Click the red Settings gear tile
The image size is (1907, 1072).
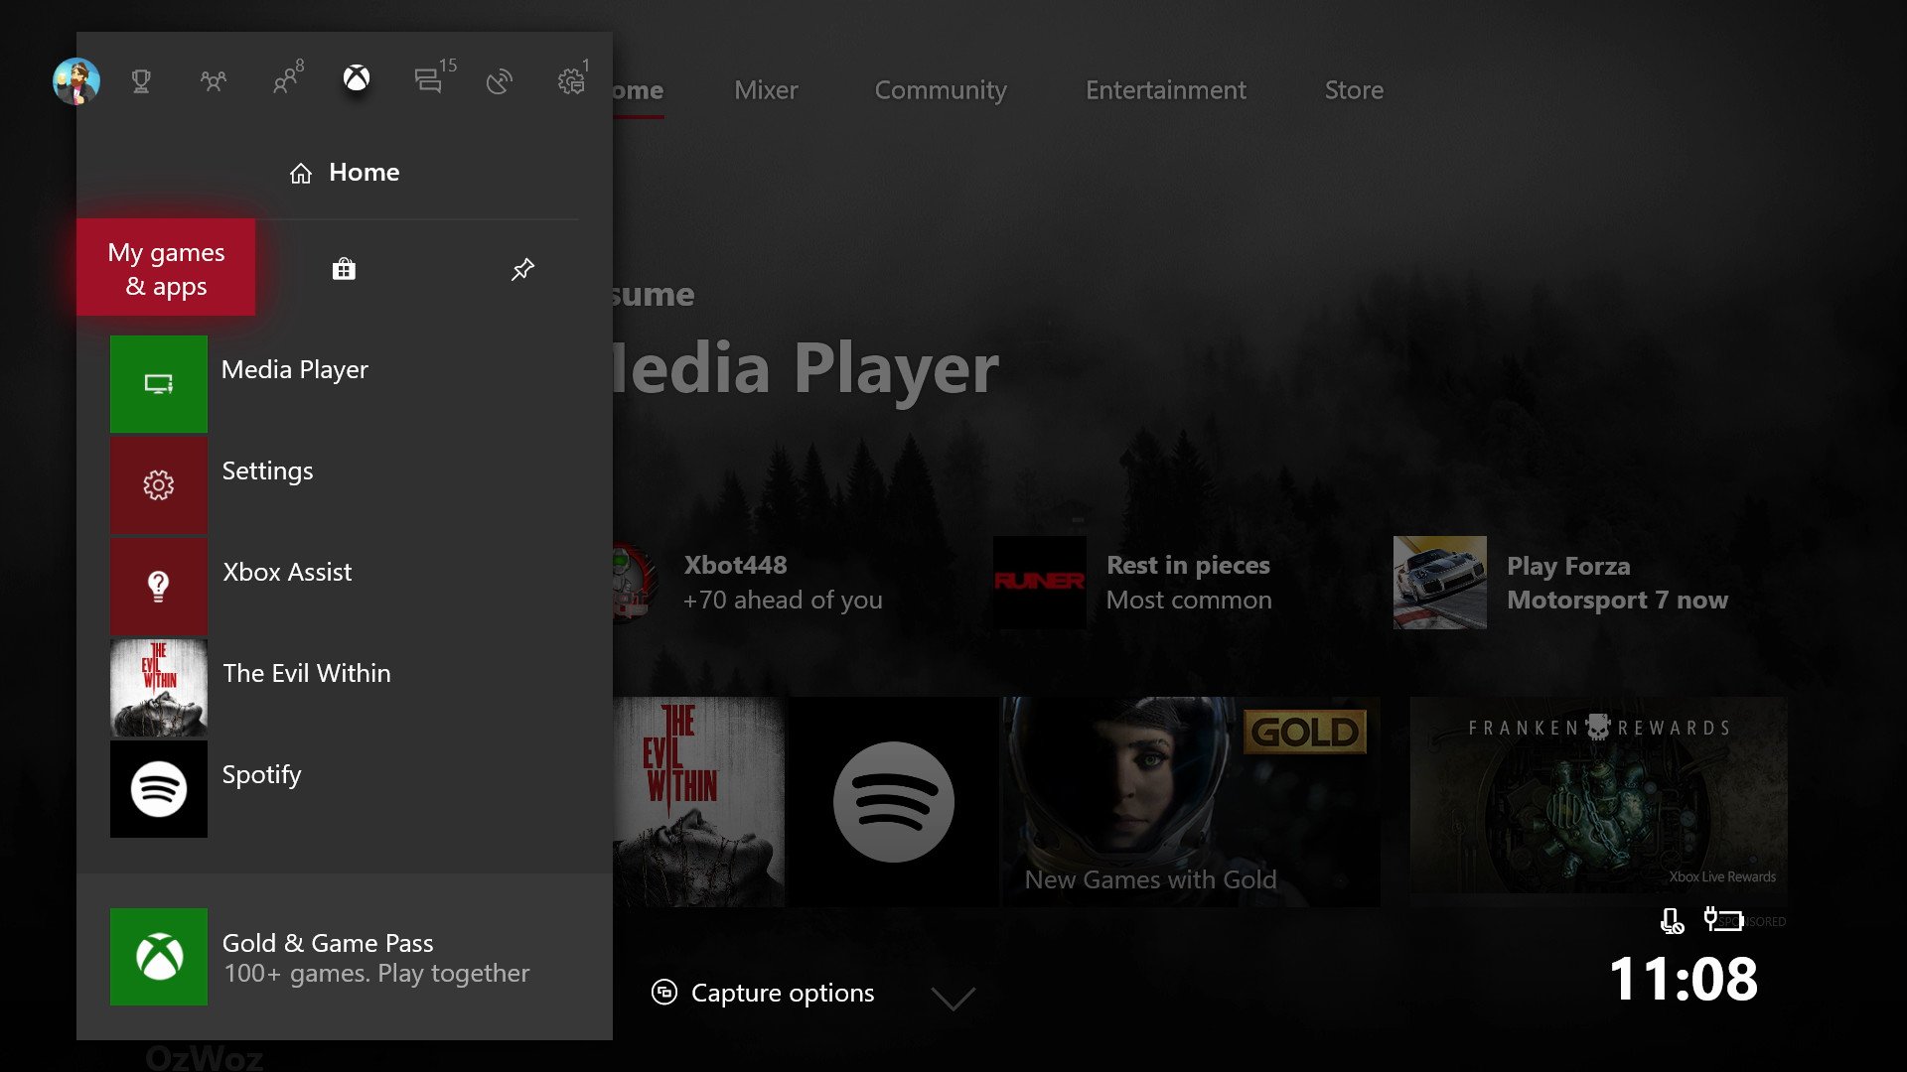click(x=159, y=485)
